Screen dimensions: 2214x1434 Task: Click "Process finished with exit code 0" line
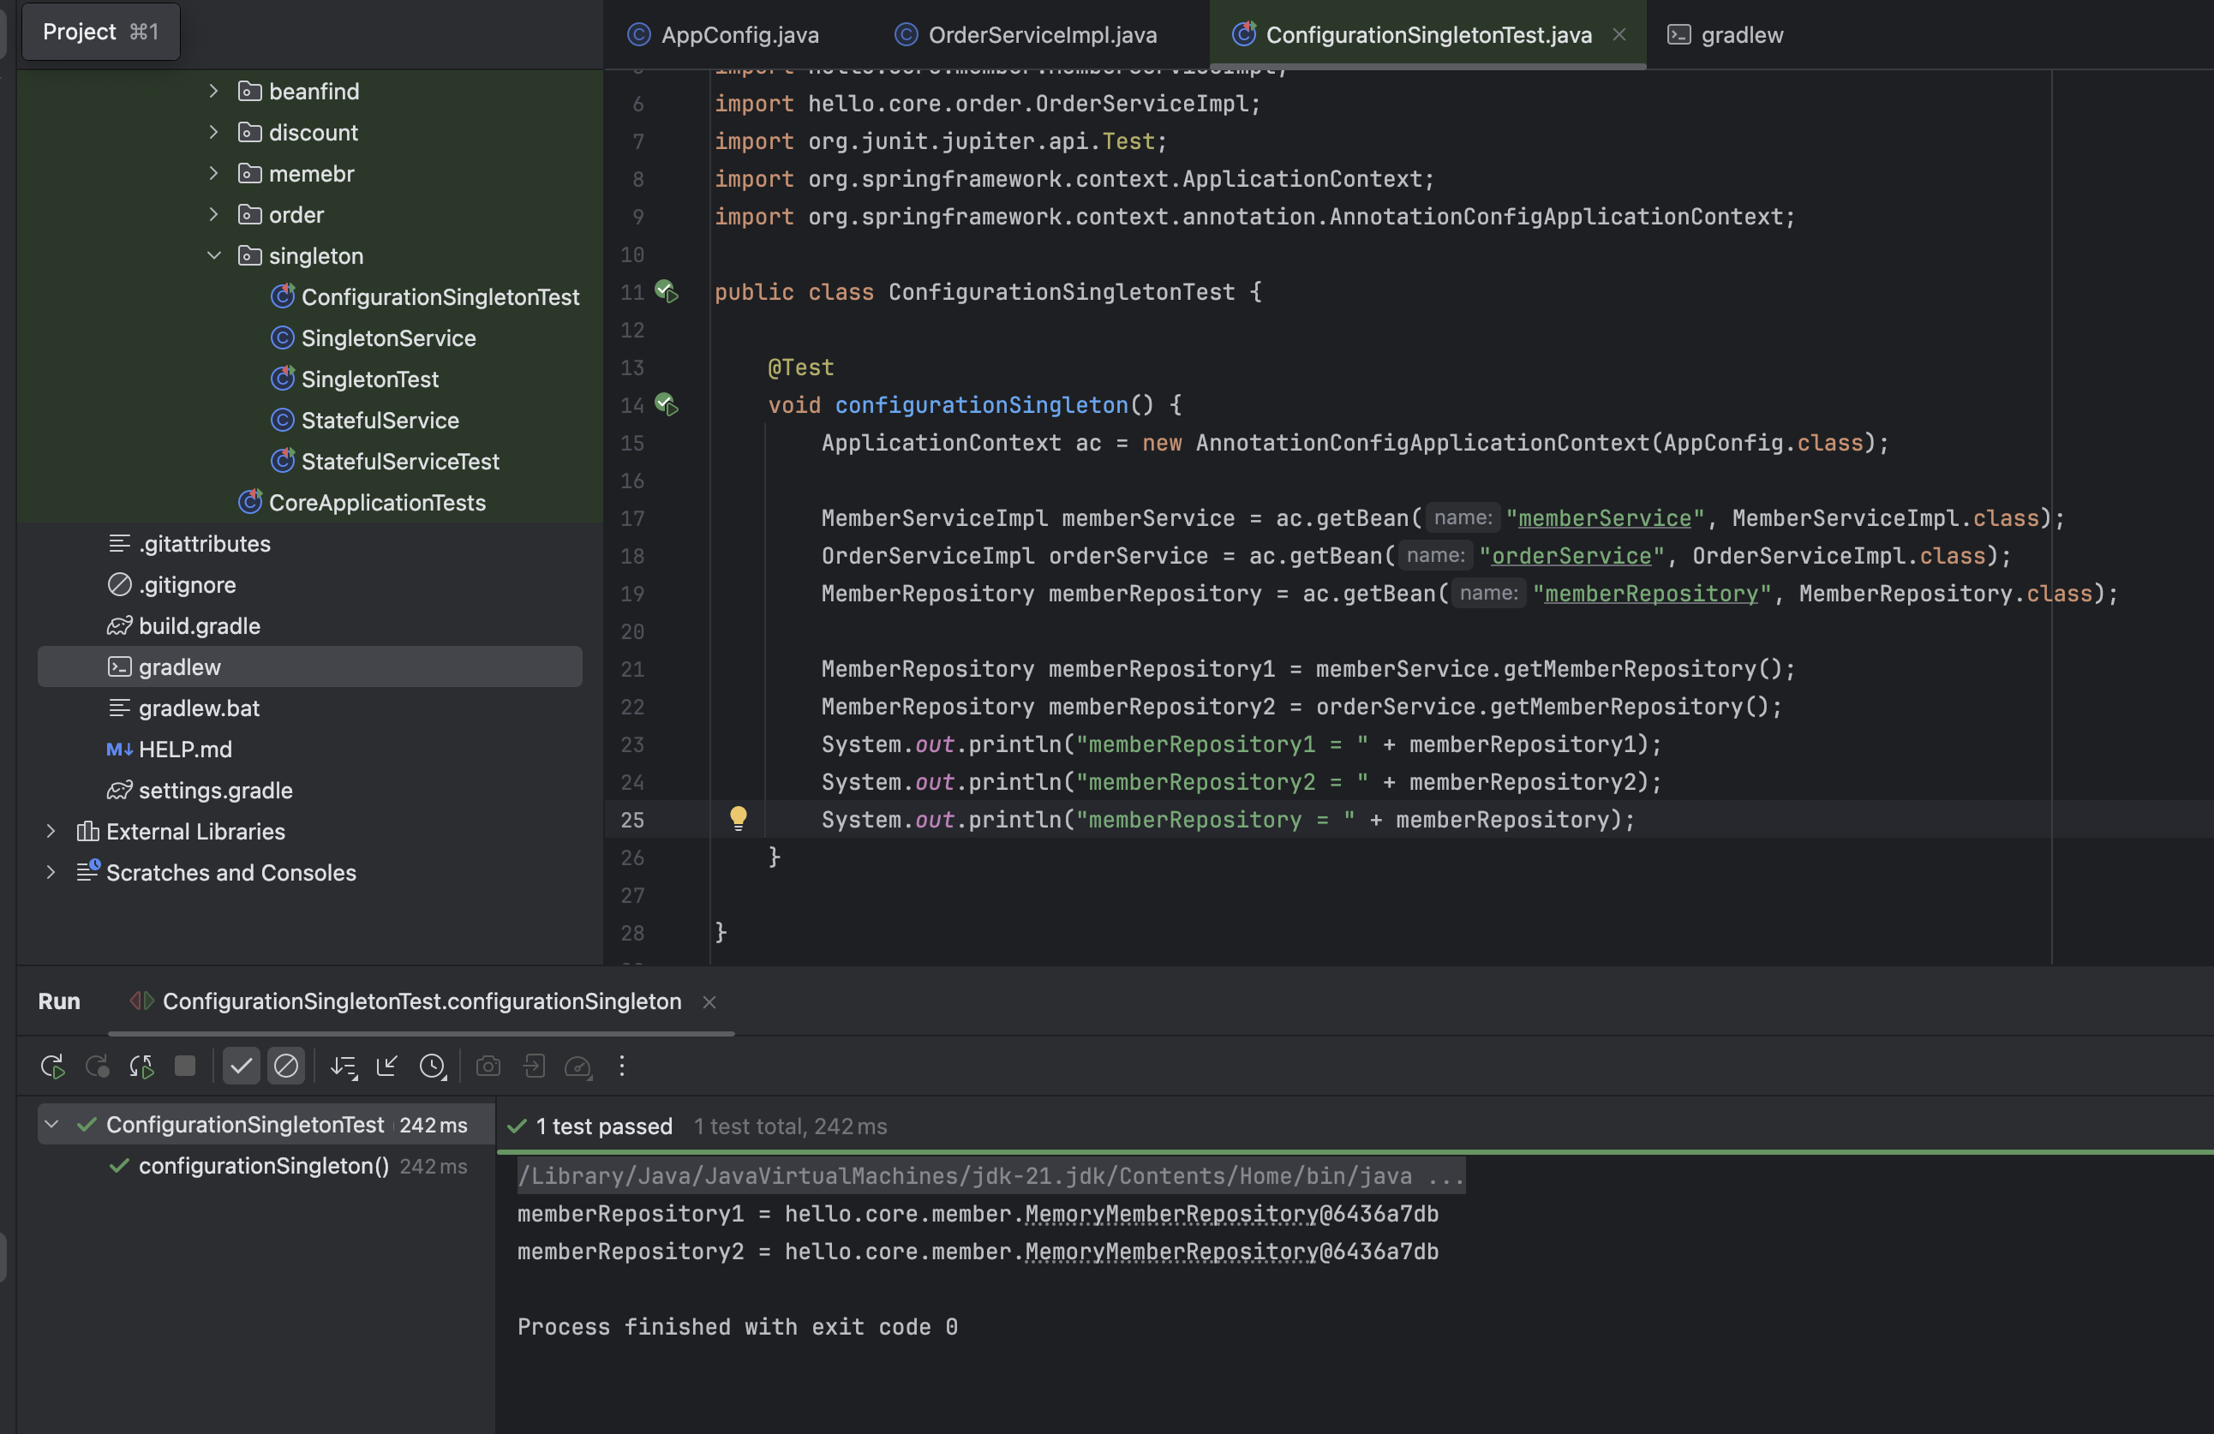(737, 1327)
